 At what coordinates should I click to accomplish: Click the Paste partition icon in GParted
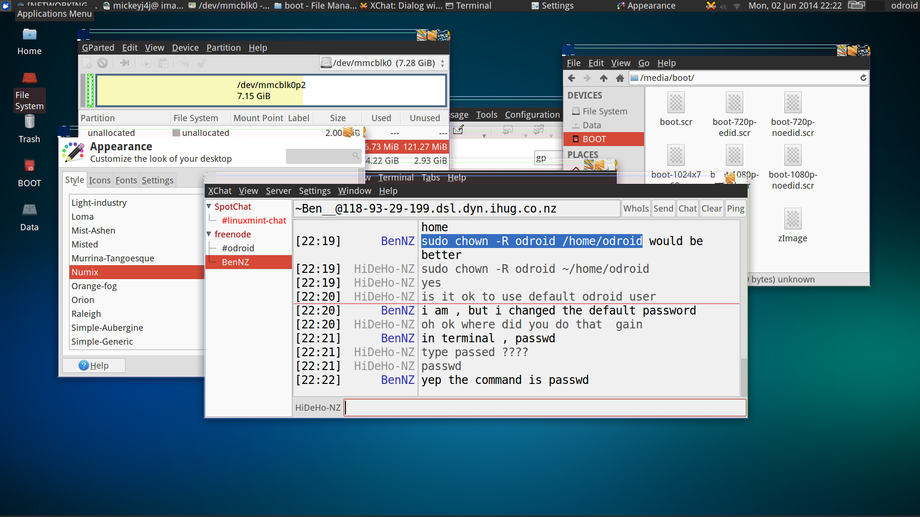(163, 63)
